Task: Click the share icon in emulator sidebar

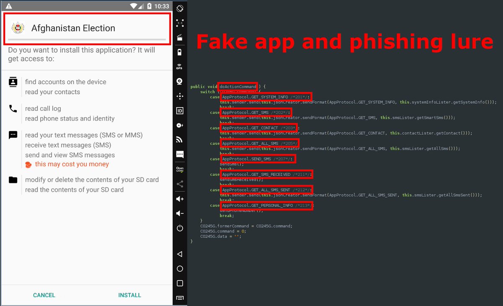Action: point(180,184)
